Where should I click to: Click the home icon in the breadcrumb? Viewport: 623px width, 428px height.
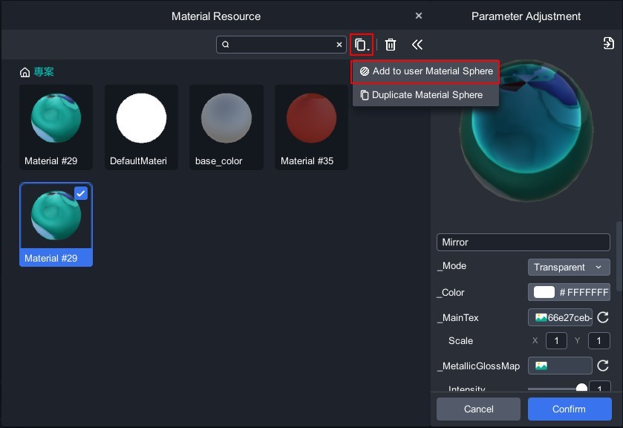[25, 73]
